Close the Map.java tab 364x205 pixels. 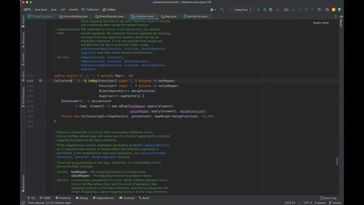point(179,17)
